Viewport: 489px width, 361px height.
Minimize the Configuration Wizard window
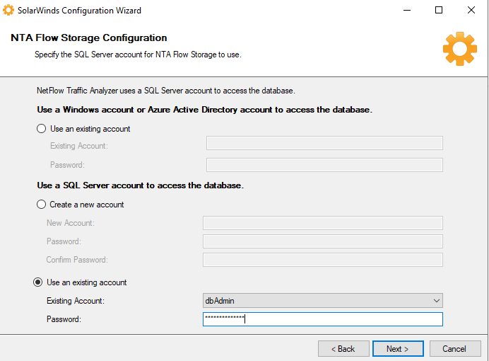[x=406, y=10]
